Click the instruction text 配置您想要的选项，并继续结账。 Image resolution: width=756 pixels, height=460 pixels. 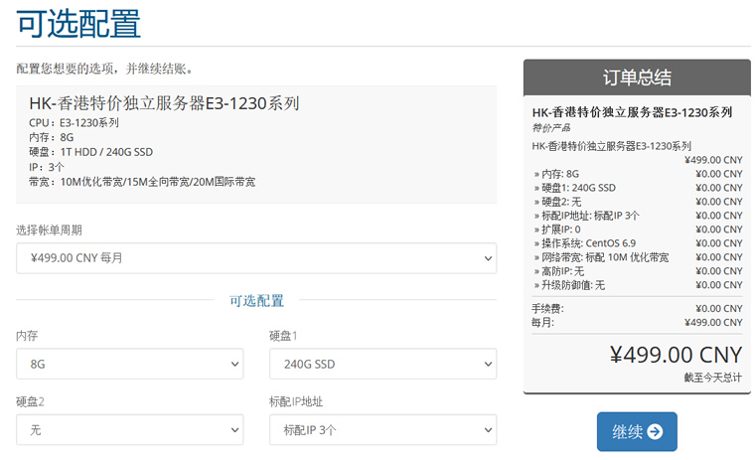click(105, 69)
